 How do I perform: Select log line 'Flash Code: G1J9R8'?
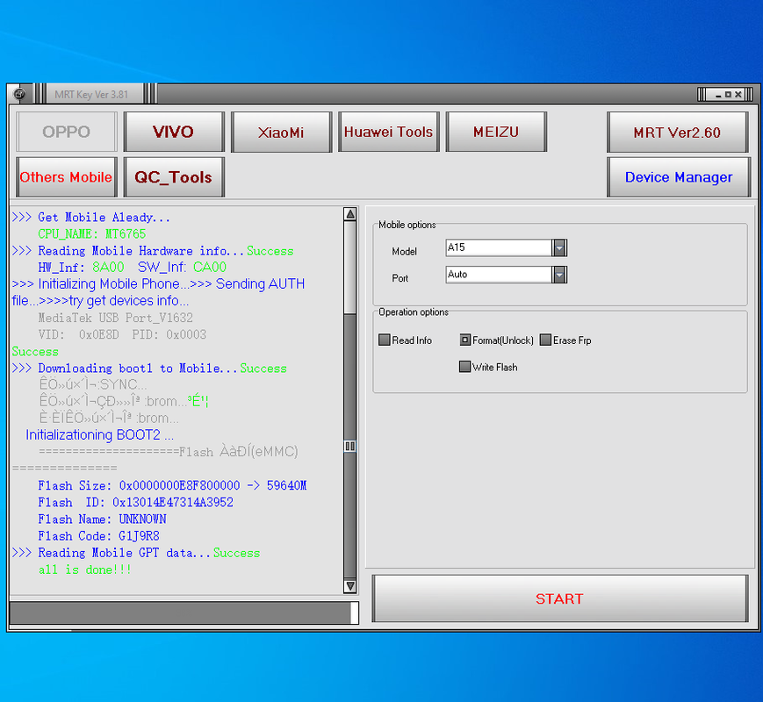tap(99, 536)
